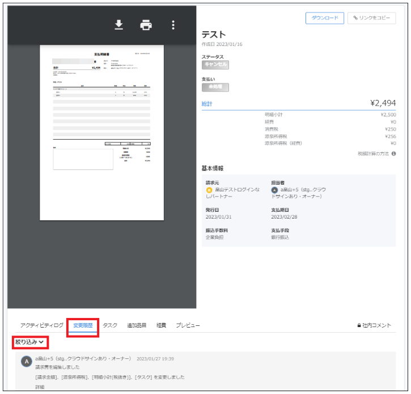Open the 追加品目 tab
This screenshot has height=394, width=411.
137,325
